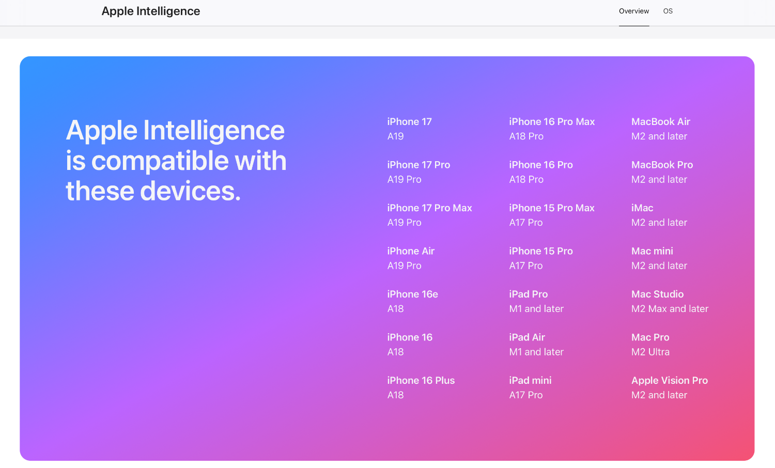
Task: Click iPhone 16 Pro Max device name
Action: 551,122
